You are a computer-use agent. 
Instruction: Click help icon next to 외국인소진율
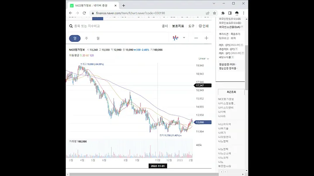(x=242, y=27)
